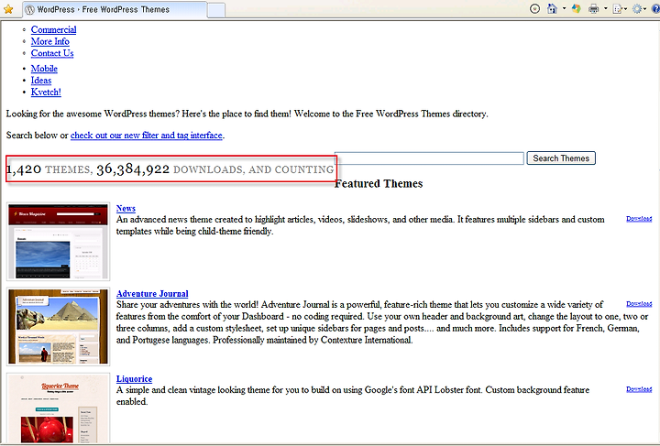Open the Ideas link
This screenshot has width=660, height=446.
(41, 80)
